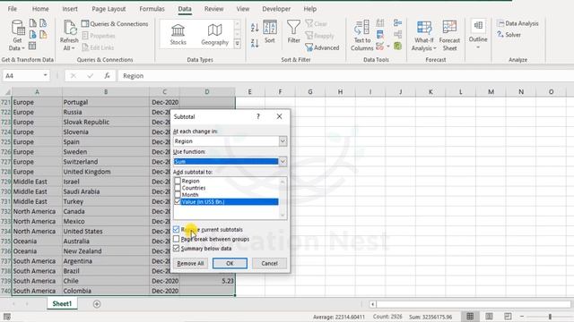Open the File menu
574x322 pixels.
pos(12,9)
